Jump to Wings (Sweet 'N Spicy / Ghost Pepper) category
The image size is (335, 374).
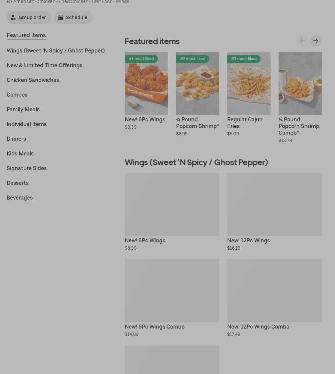[55, 50]
